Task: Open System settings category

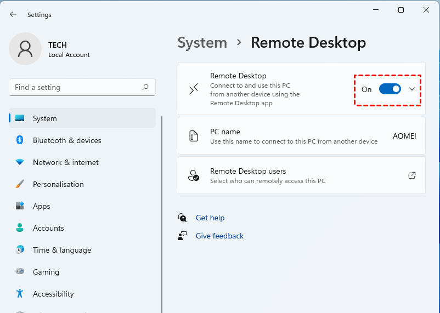Action: pyautogui.click(x=82, y=118)
